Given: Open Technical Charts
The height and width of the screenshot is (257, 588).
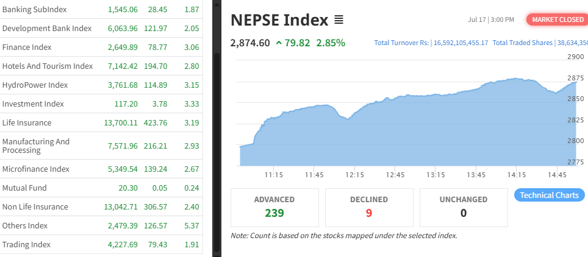Looking at the screenshot, I should click(550, 195).
